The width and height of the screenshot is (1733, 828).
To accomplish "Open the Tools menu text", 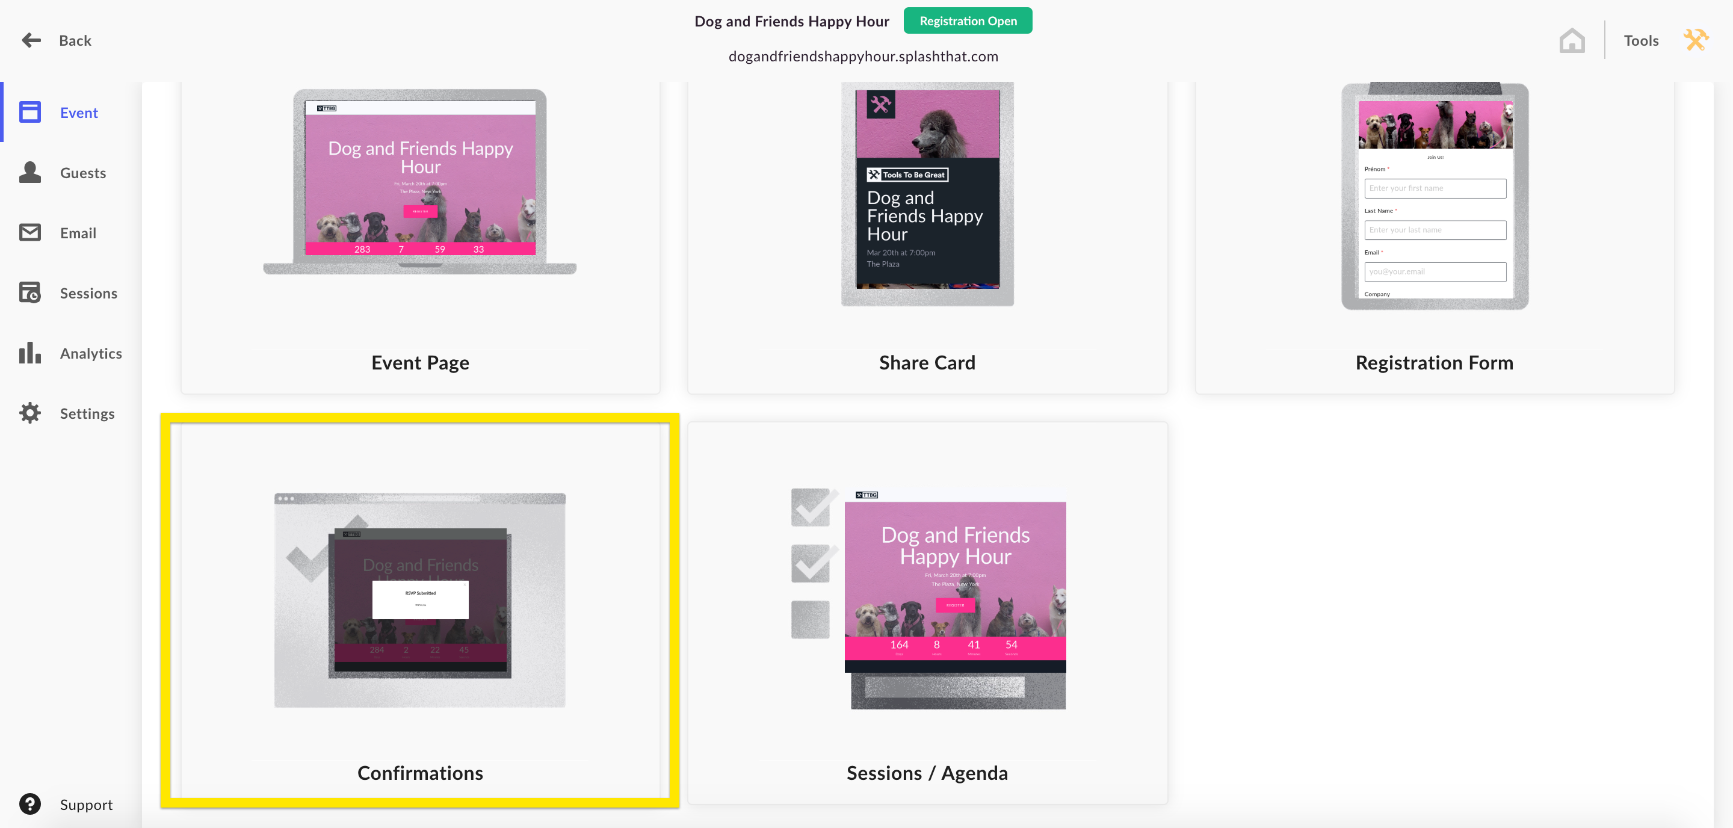I will pyautogui.click(x=1641, y=40).
